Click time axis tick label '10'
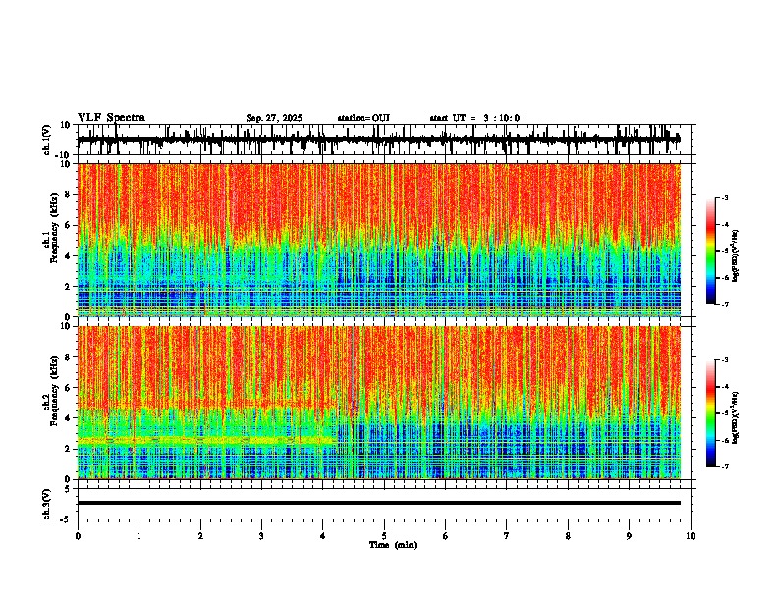 [x=691, y=536]
